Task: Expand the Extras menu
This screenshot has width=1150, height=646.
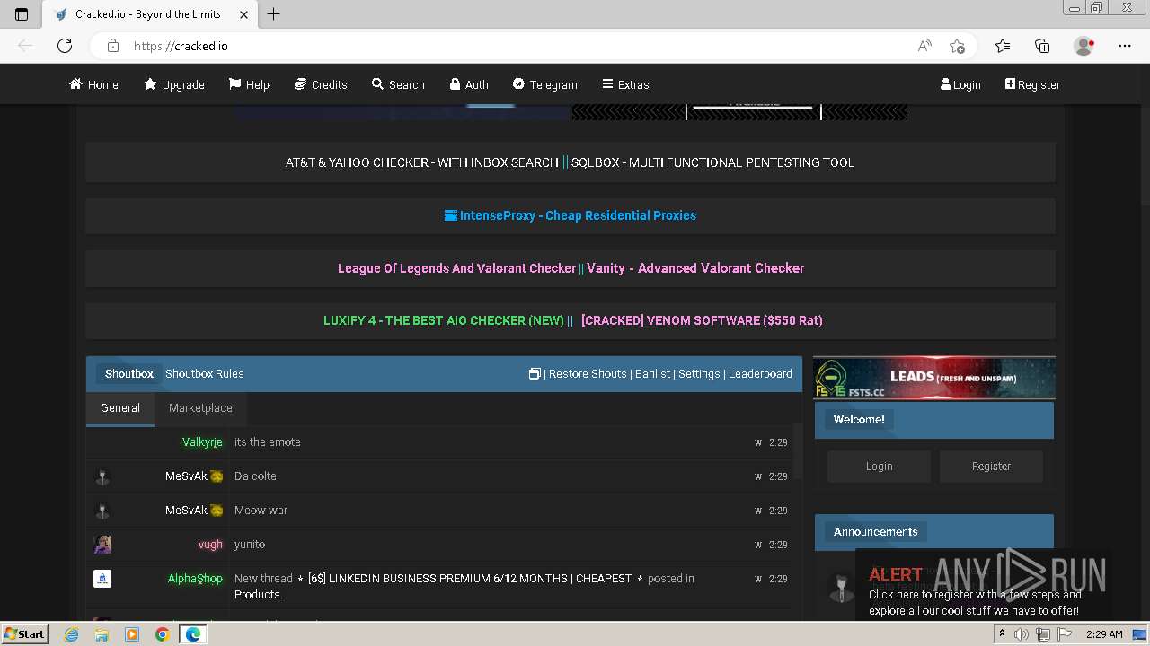Action: (x=625, y=84)
